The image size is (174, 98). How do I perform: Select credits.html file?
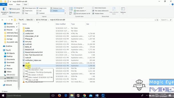tap(29, 33)
